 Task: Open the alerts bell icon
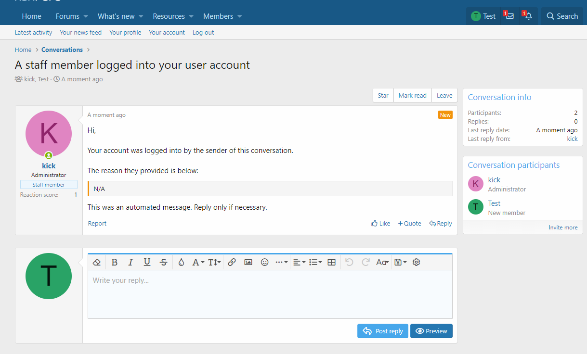(x=528, y=16)
